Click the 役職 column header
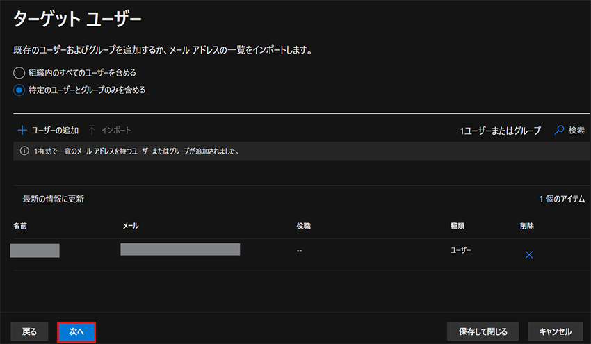The height and width of the screenshot is (344, 591). click(x=303, y=226)
